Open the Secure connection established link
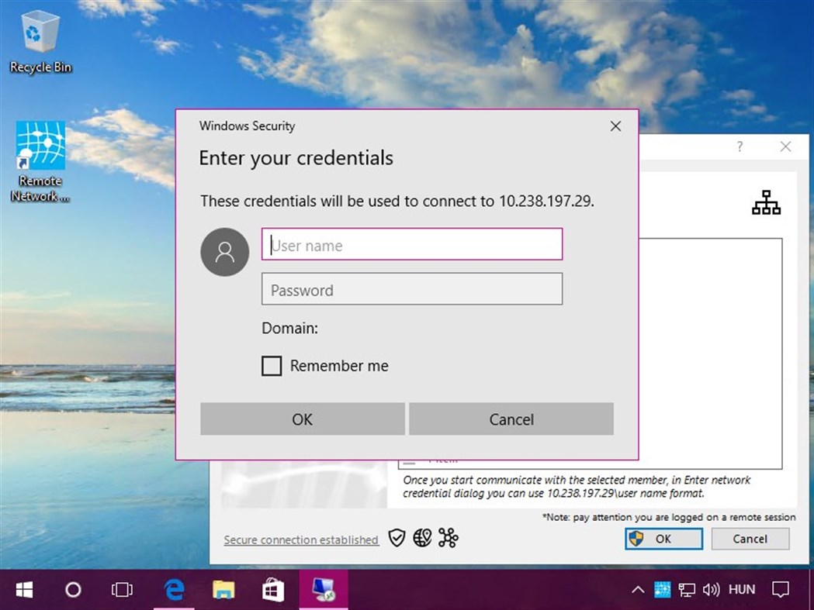Viewport: 814px width, 610px height. (x=300, y=539)
